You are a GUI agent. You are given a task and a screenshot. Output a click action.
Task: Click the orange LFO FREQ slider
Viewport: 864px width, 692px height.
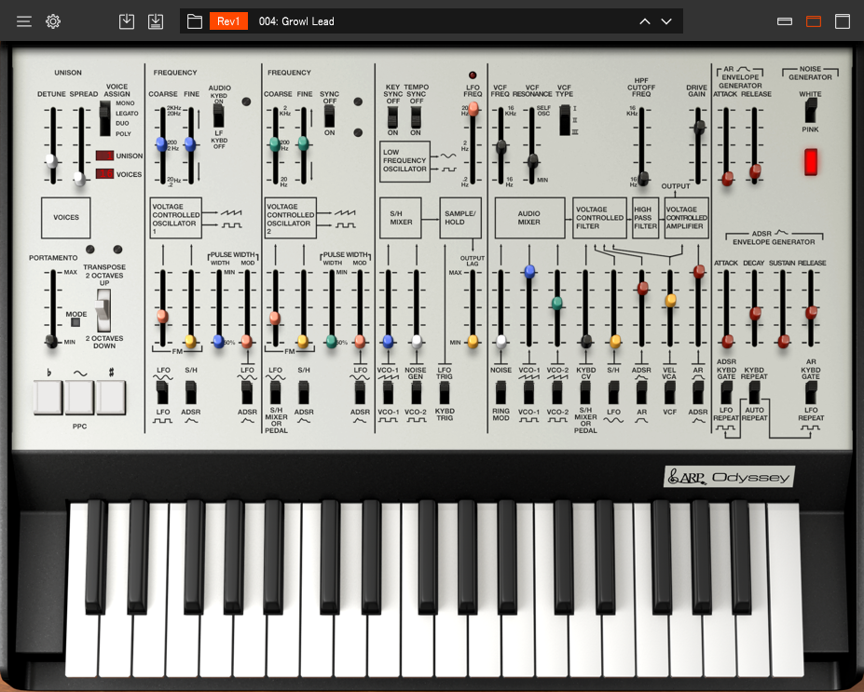[473, 109]
